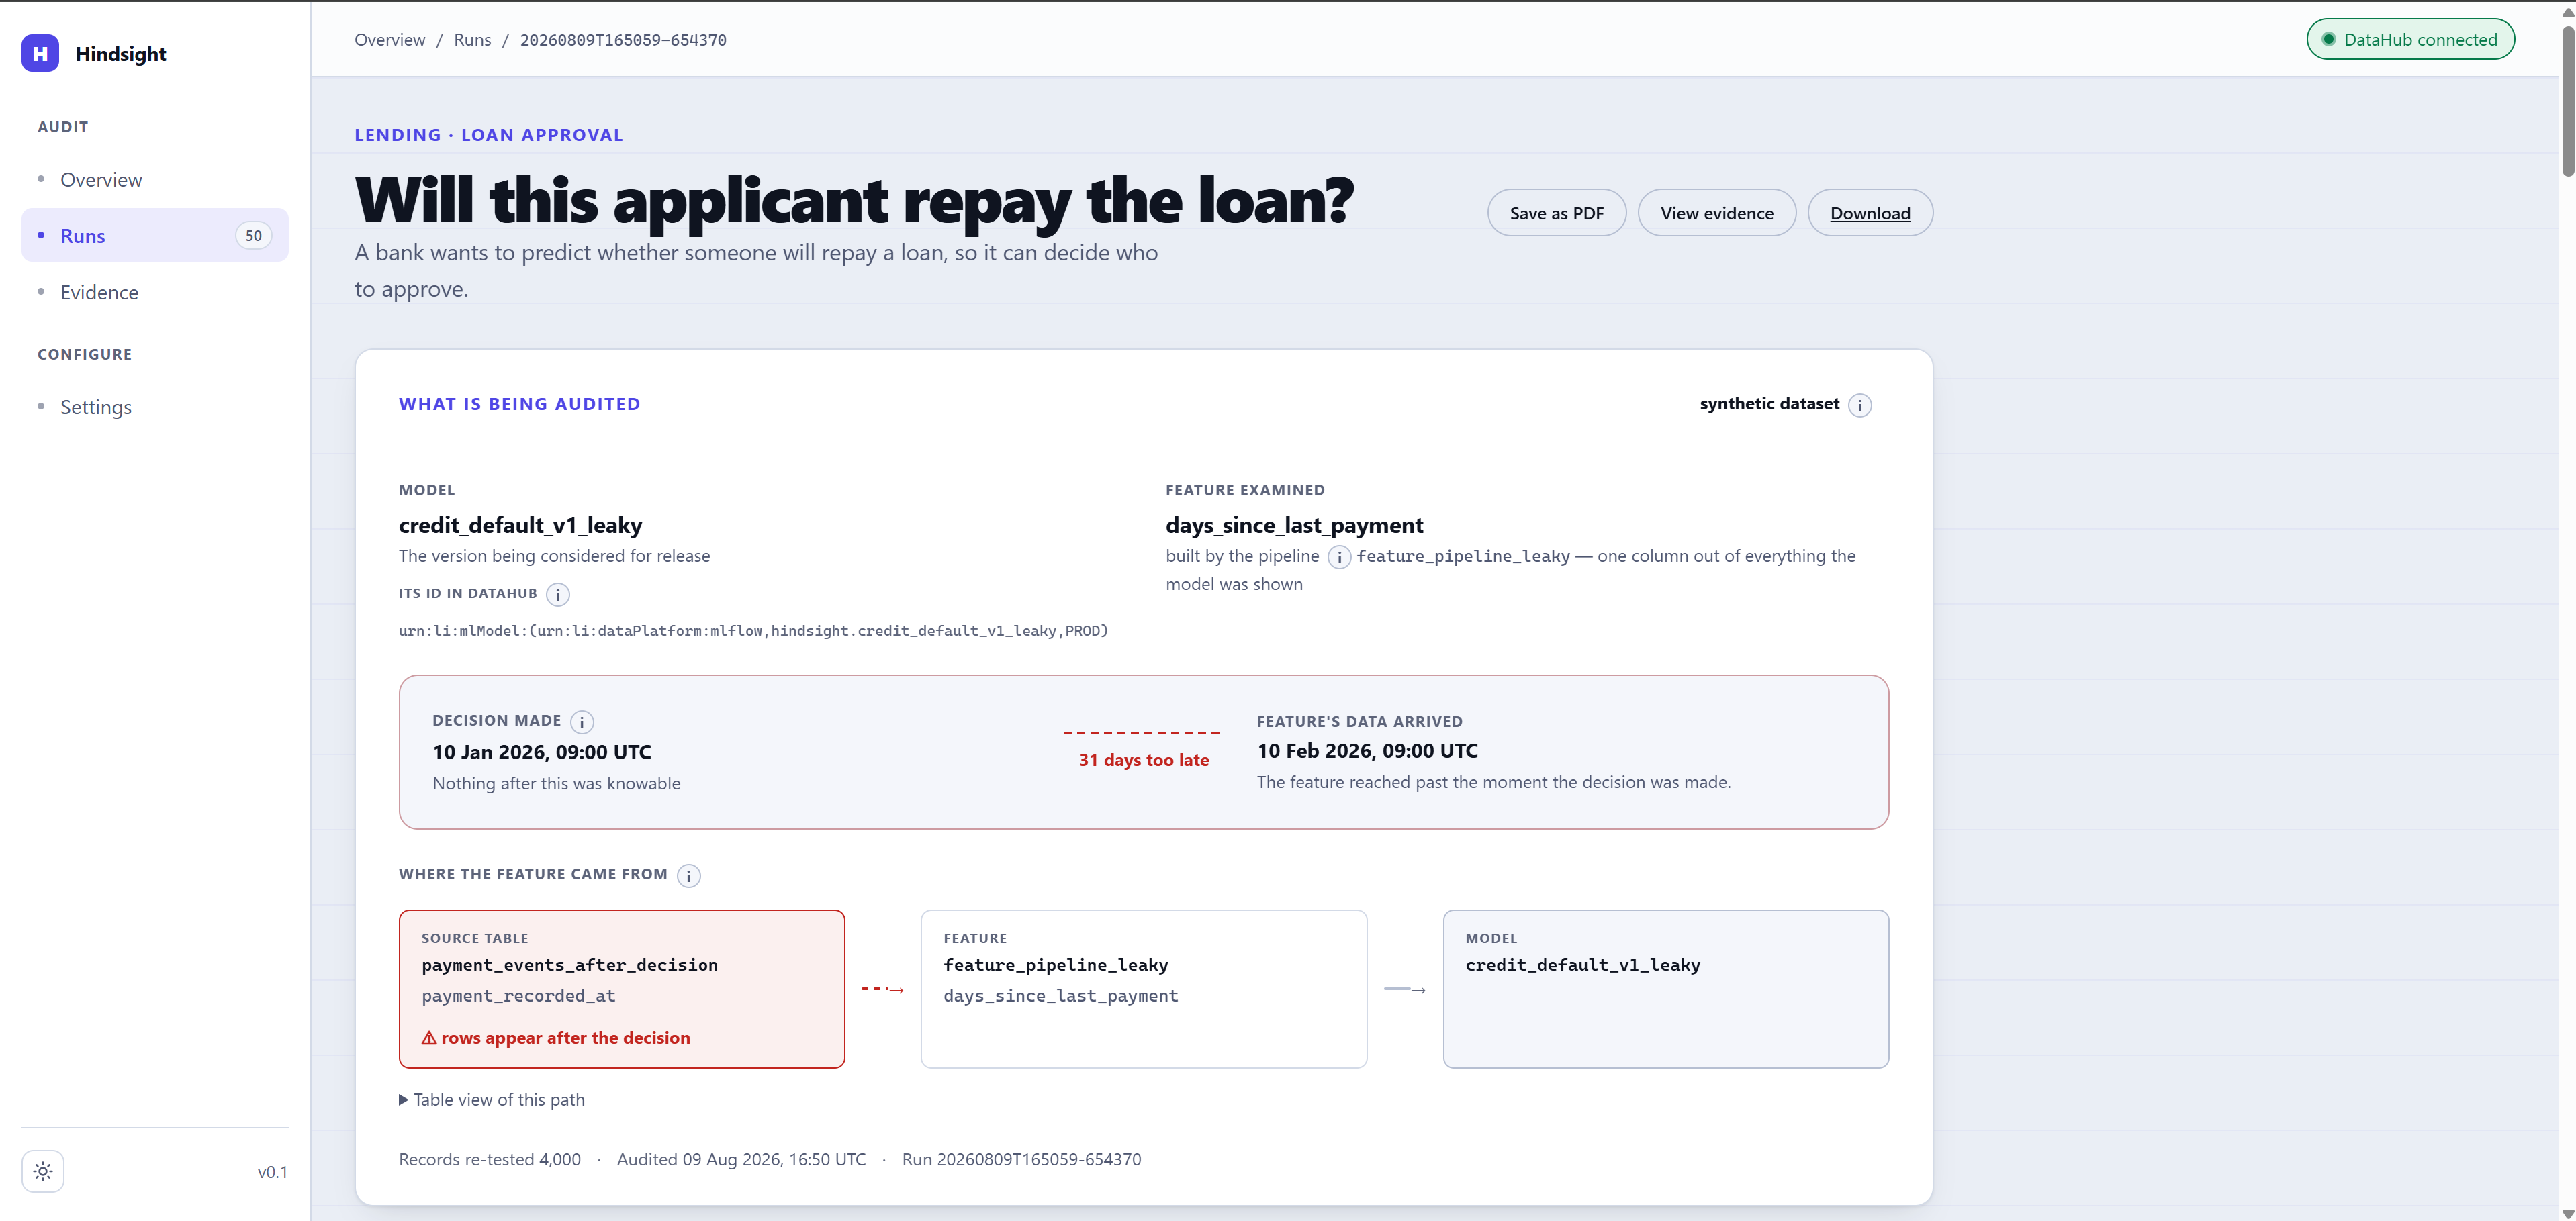The height and width of the screenshot is (1221, 2576).
Task: Click the Save as PDF button
Action: click(1556, 213)
